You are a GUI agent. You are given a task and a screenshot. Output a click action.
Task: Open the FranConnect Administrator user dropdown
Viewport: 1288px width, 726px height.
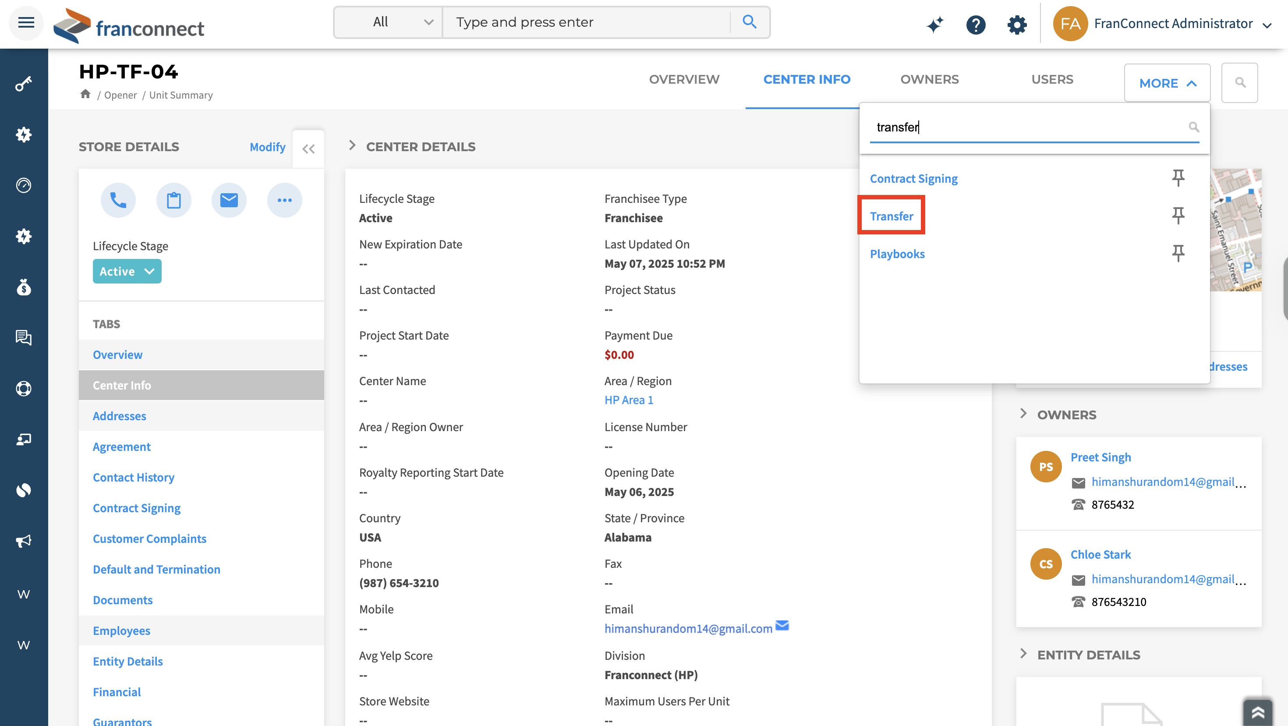tap(1182, 24)
